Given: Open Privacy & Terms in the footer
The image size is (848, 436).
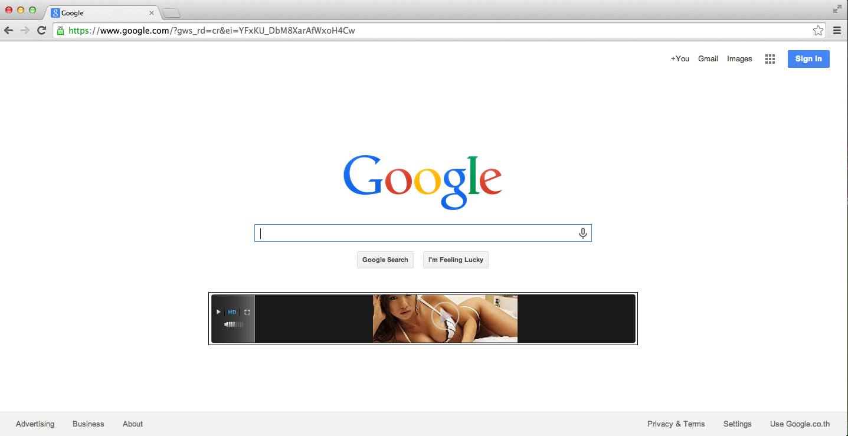Looking at the screenshot, I should pos(676,424).
